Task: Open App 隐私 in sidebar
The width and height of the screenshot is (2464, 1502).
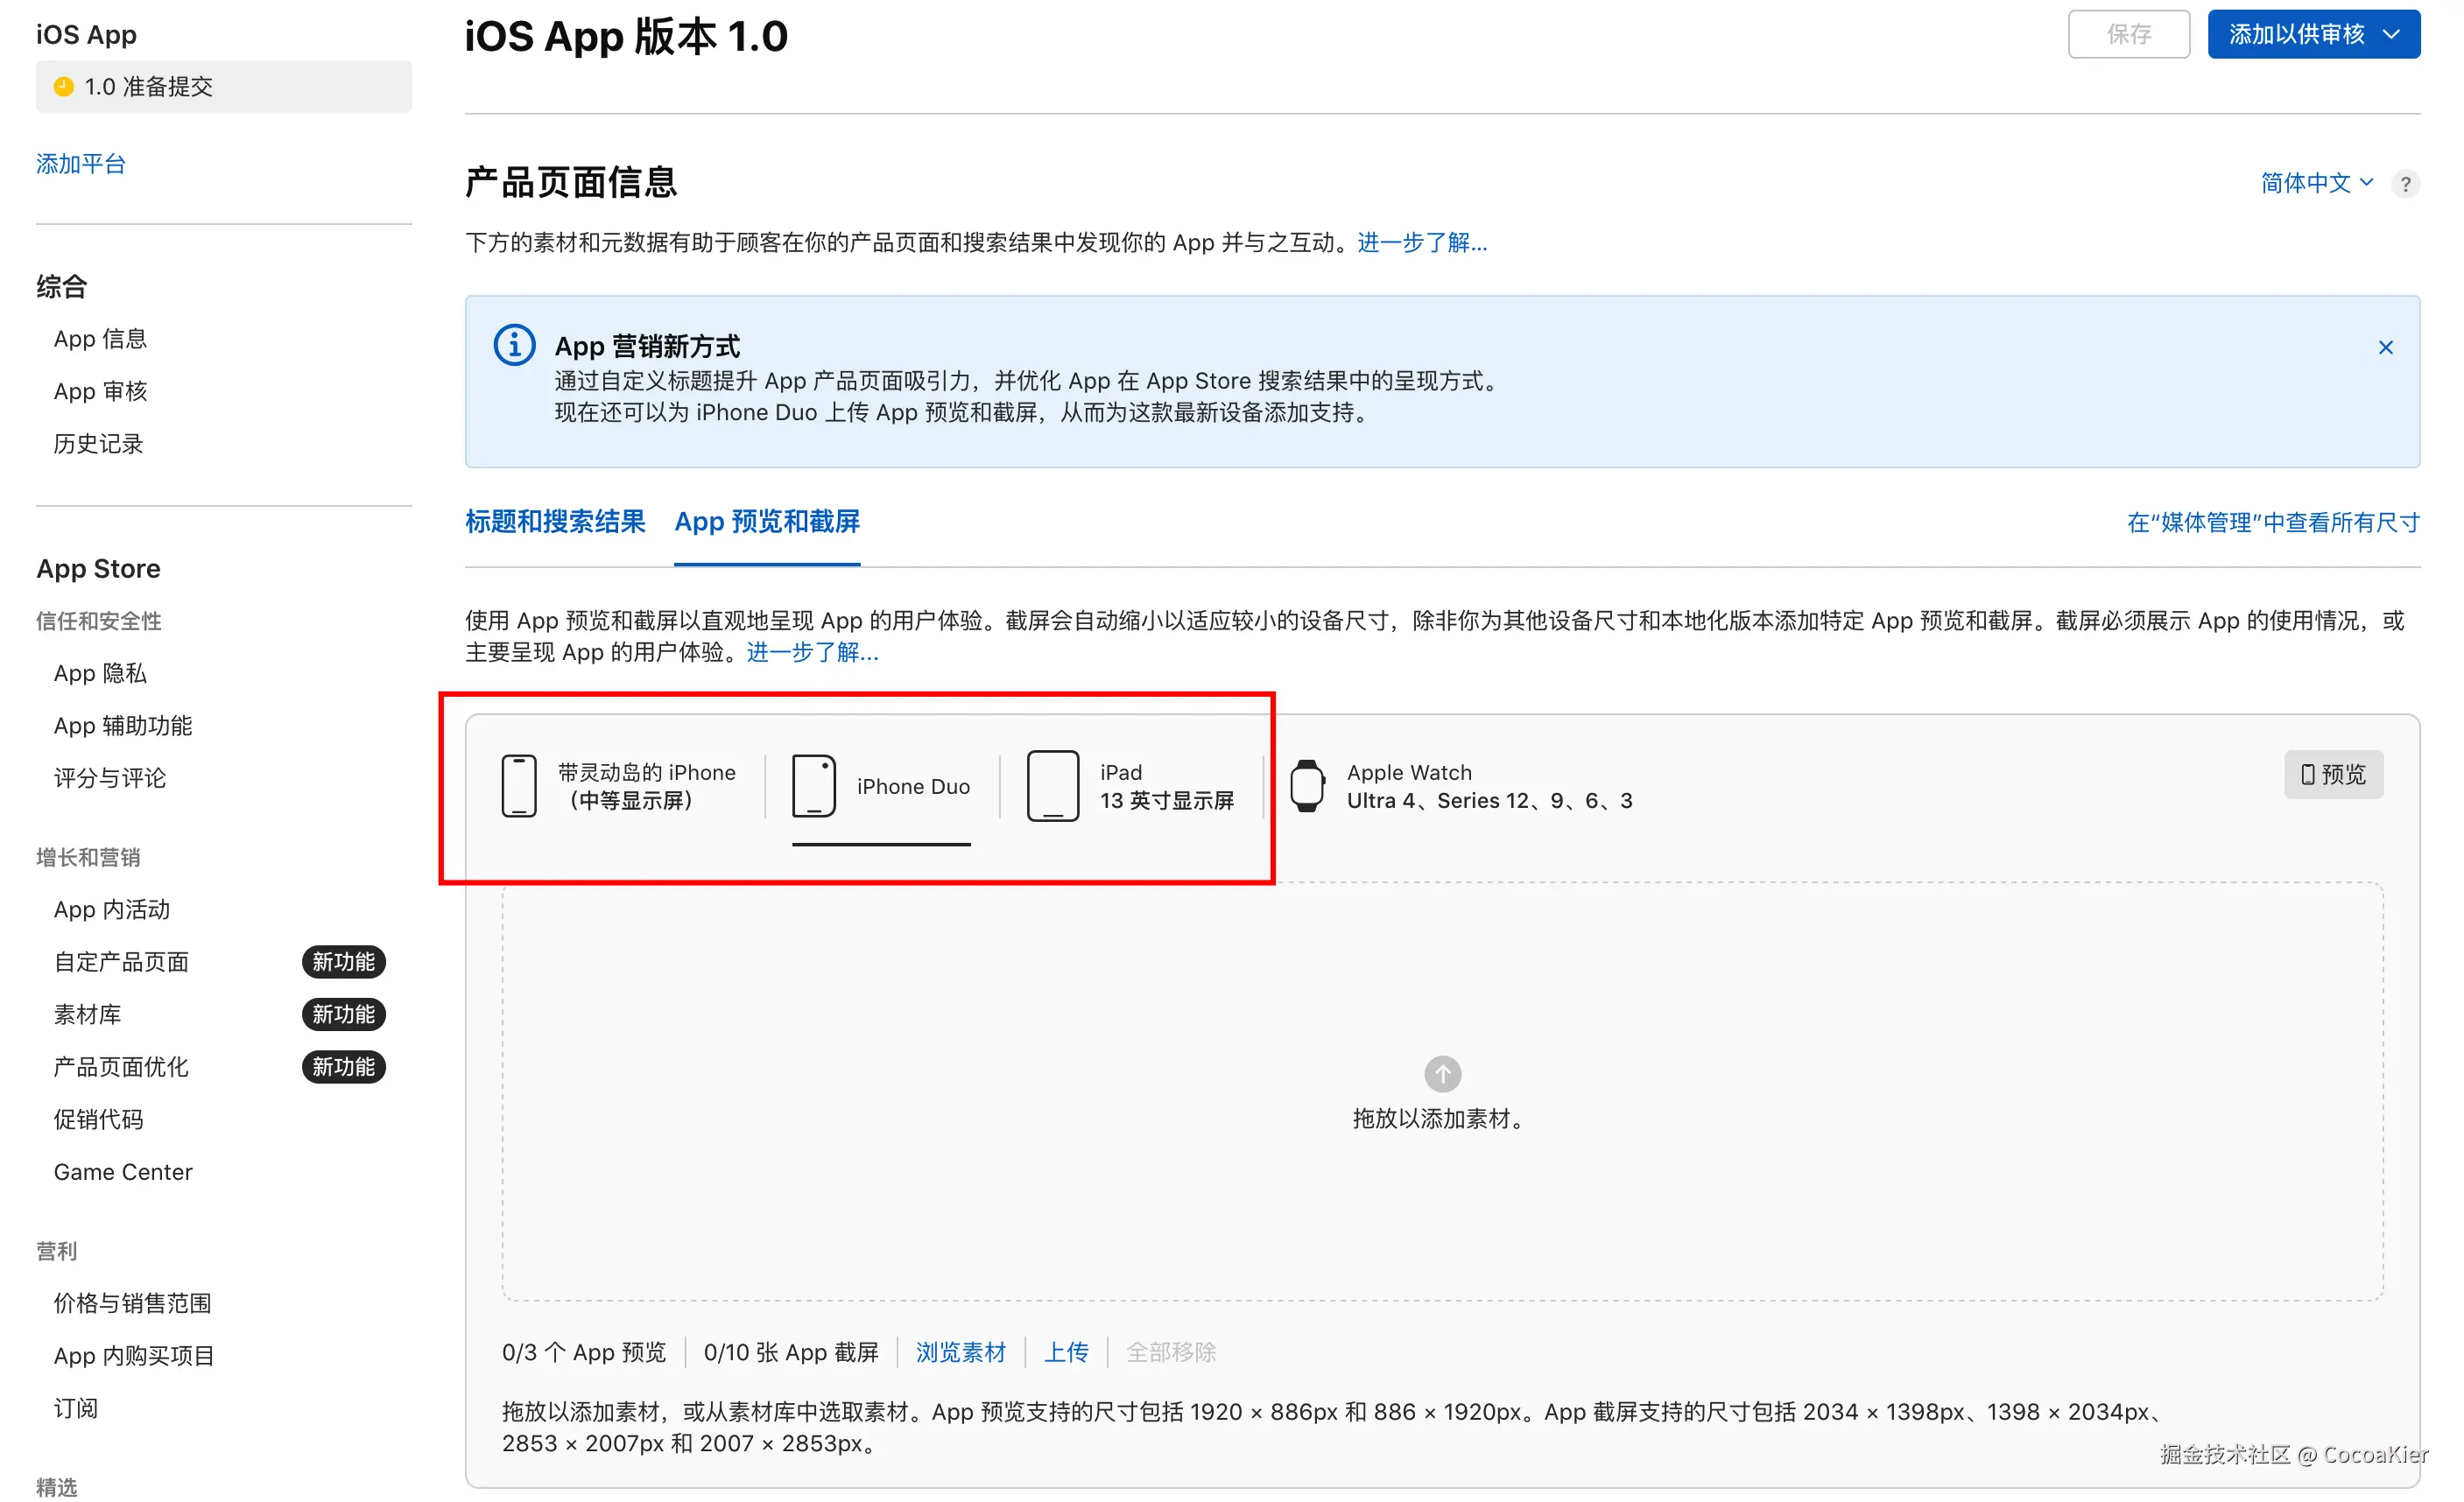Action: [x=100, y=674]
